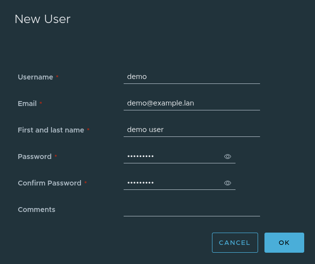Click the red asterisk beside Username
The image size is (315, 264).
pyautogui.click(x=57, y=77)
